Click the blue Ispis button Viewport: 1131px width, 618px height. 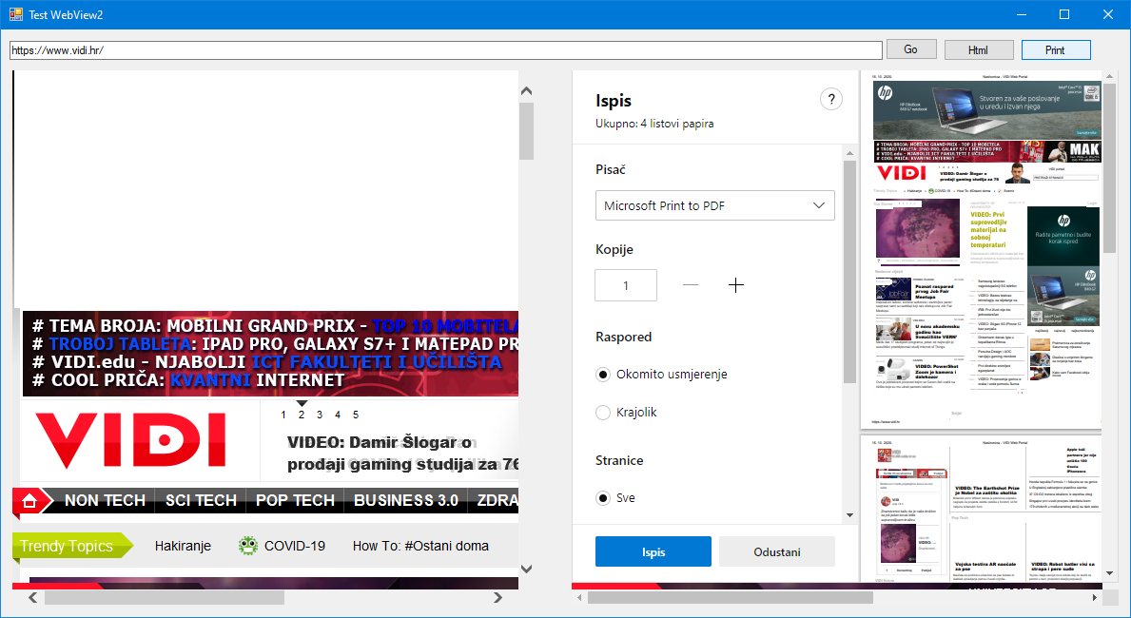pos(653,551)
